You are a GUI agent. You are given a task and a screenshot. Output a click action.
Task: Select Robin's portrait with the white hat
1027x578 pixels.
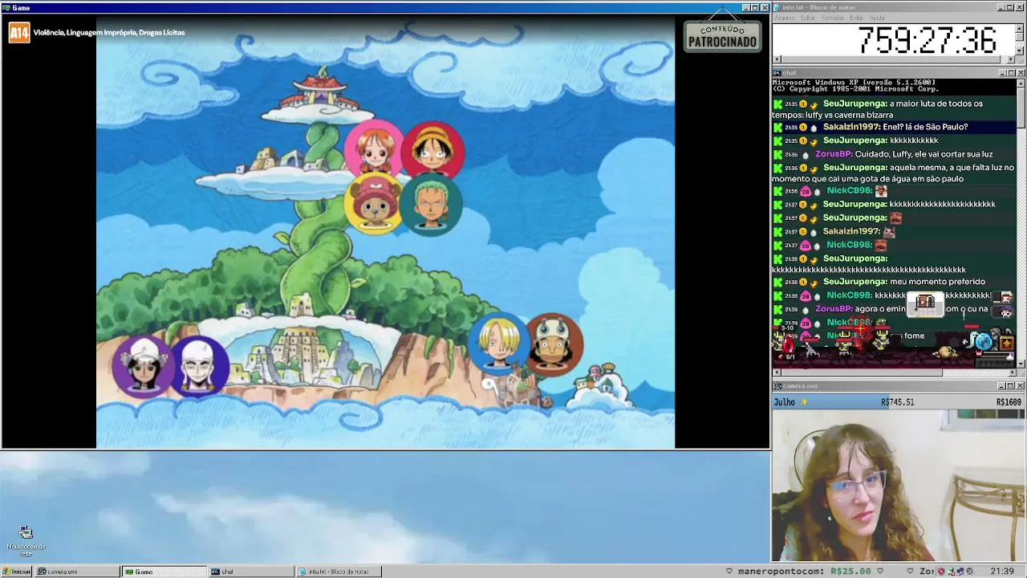(144, 365)
